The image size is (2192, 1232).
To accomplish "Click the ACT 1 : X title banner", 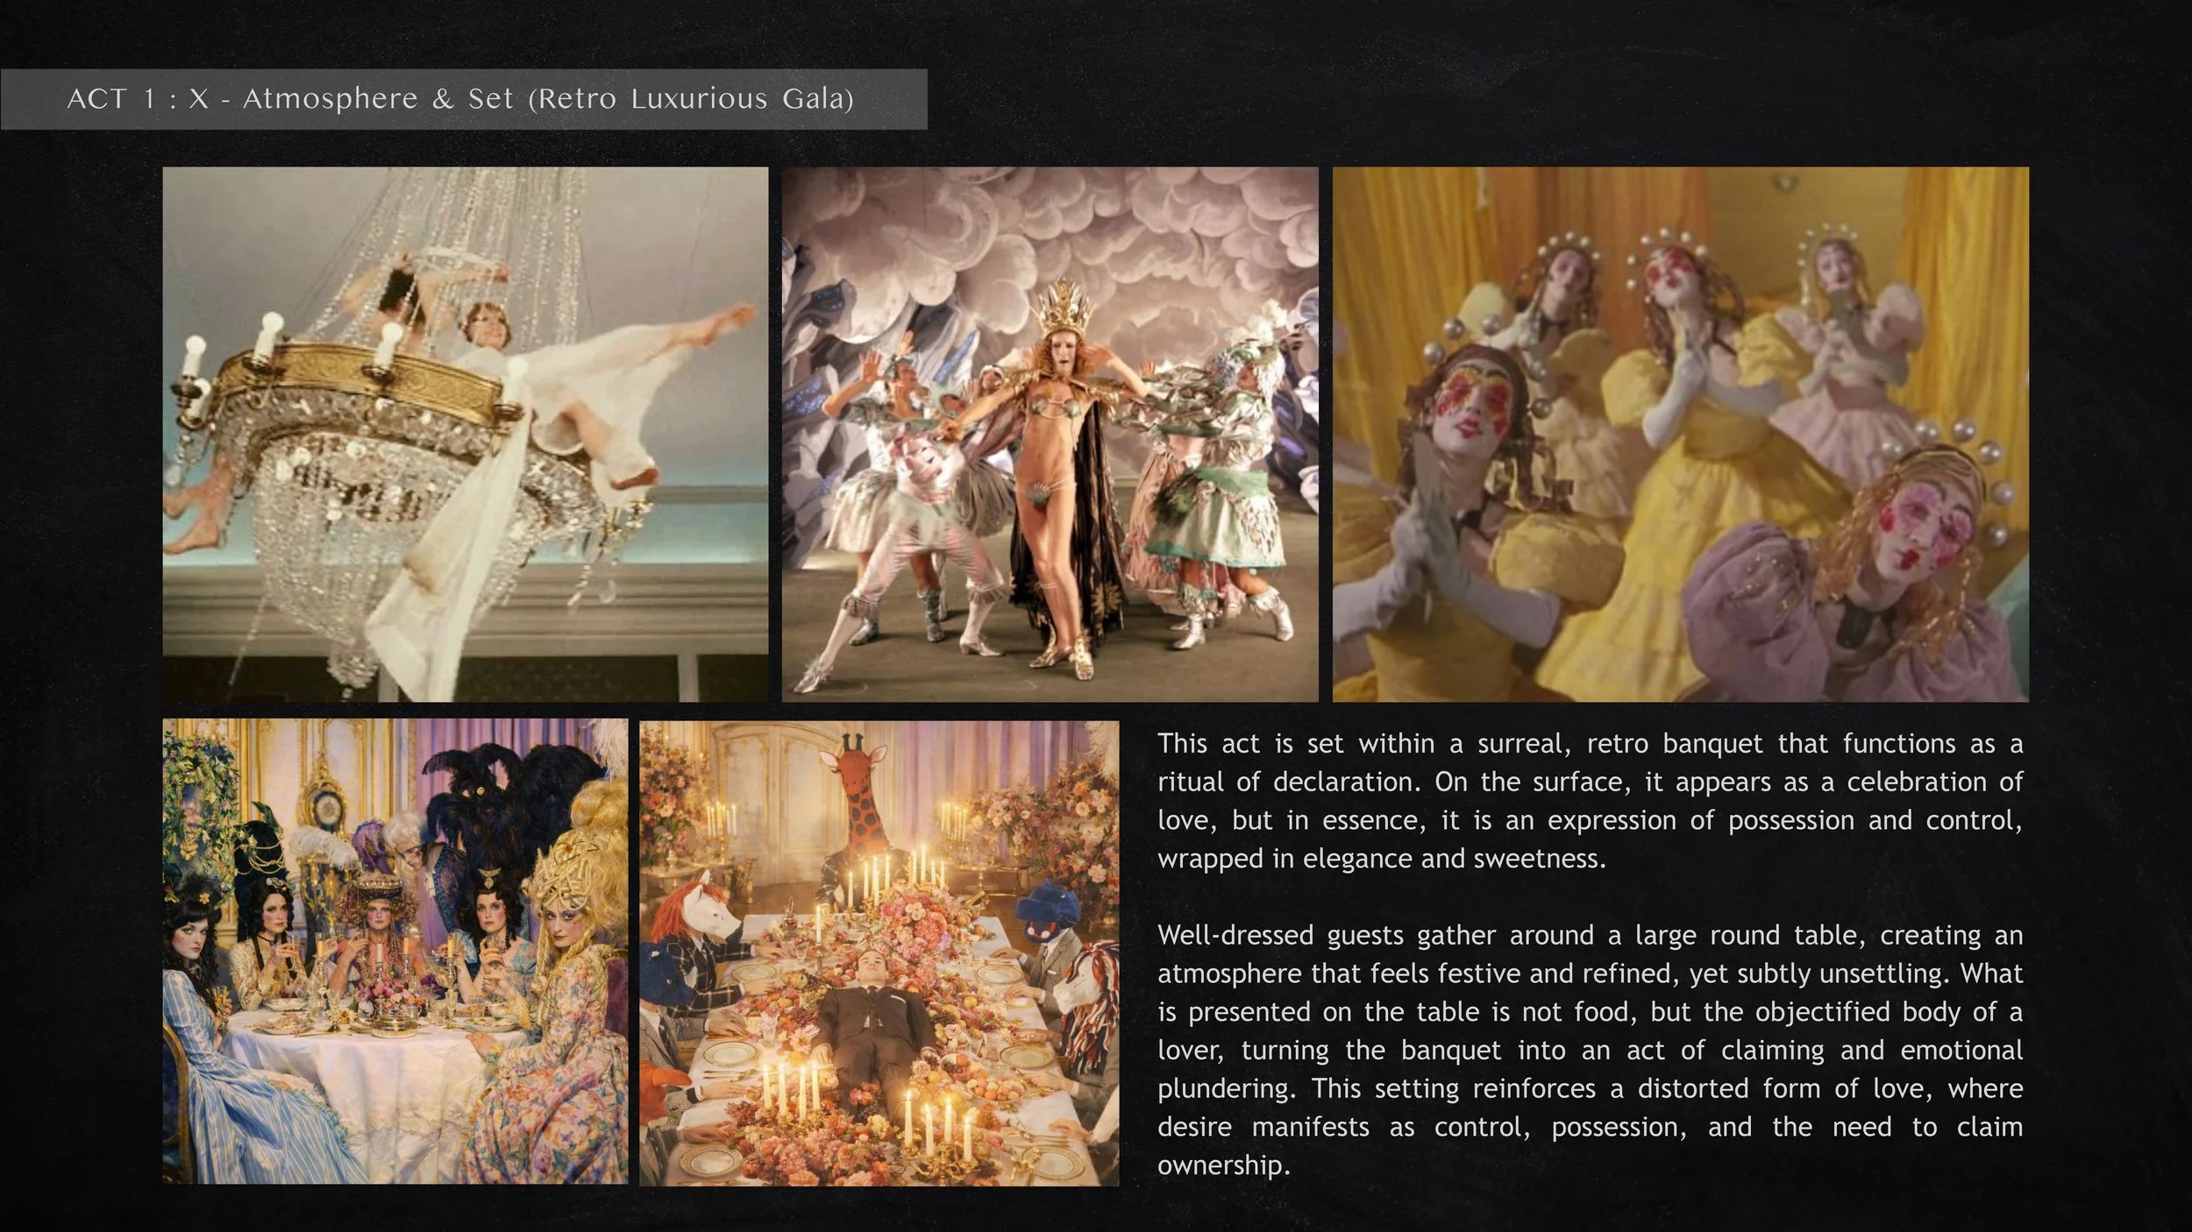I will (x=463, y=99).
